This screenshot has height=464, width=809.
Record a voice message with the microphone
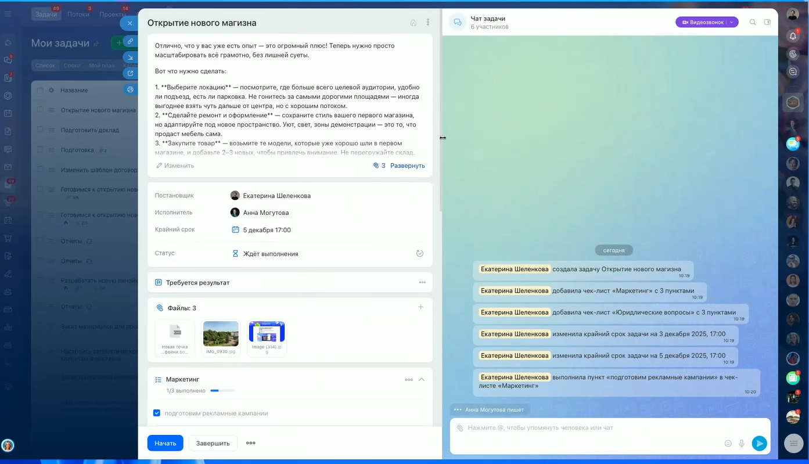coord(742,443)
